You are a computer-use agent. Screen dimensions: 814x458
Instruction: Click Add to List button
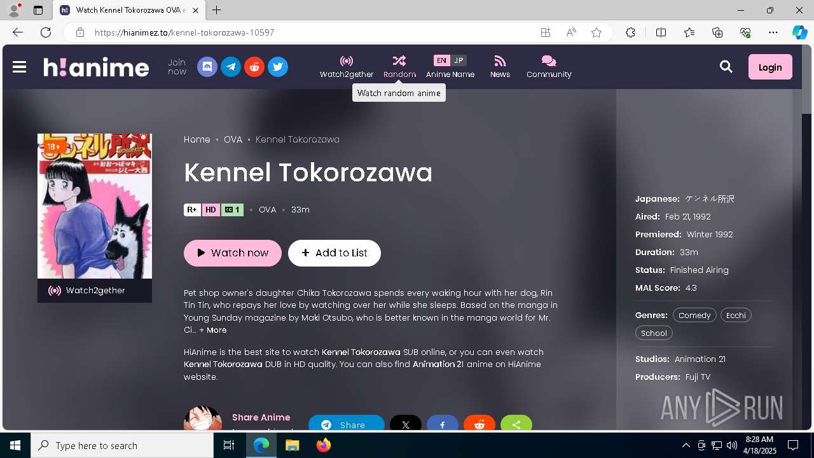point(335,253)
